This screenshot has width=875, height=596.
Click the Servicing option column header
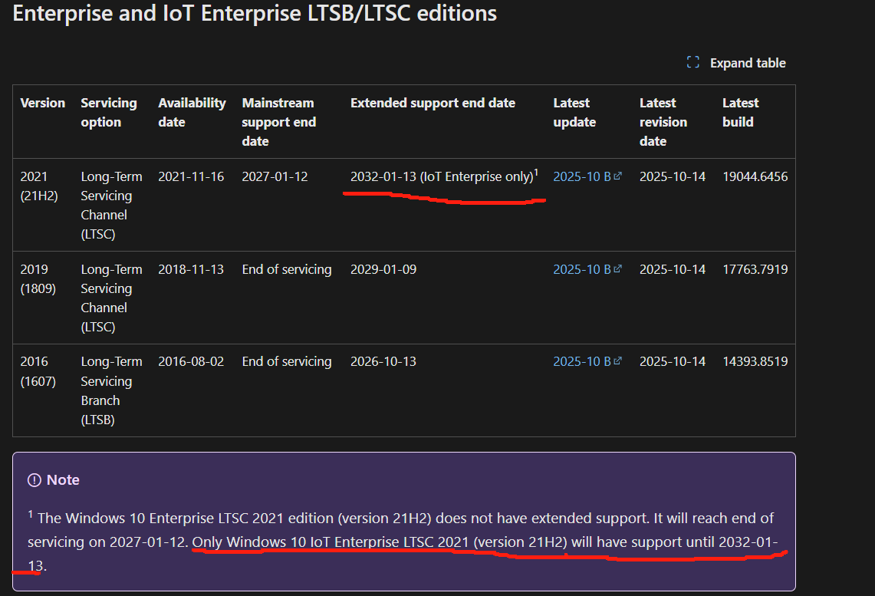pos(109,112)
